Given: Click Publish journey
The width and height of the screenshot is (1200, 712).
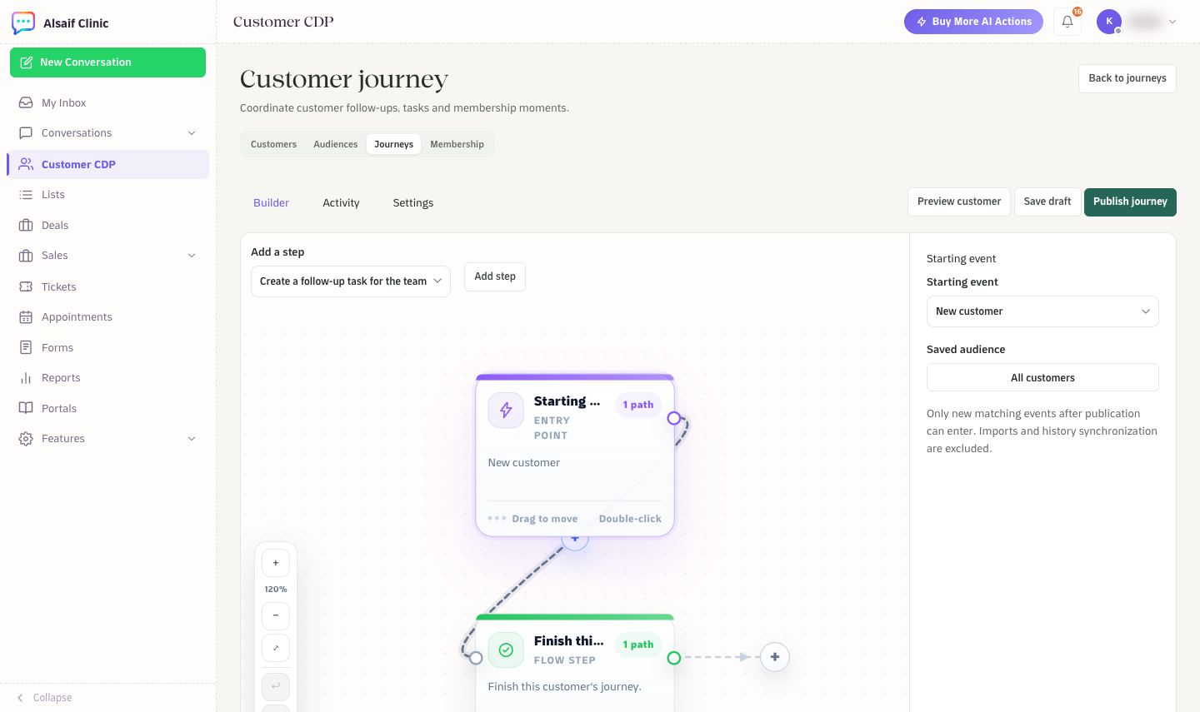Looking at the screenshot, I should 1130,202.
